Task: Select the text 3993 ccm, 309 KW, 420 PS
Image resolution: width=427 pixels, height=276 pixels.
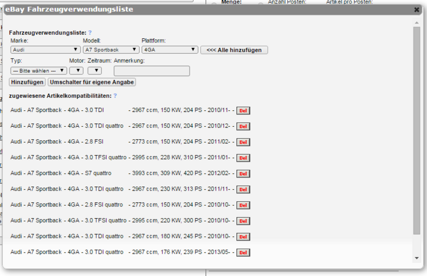Action: [167, 173]
